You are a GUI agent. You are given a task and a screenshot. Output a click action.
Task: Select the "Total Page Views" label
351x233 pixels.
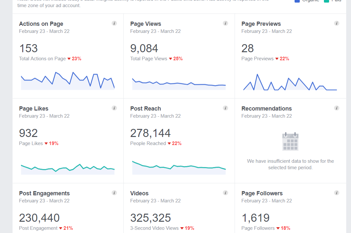tap(149, 59)
